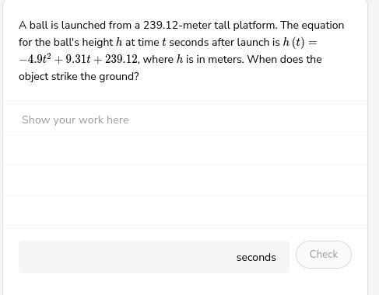Click the third blank work row
Screen dimensions: 379x295
[185, 180]
